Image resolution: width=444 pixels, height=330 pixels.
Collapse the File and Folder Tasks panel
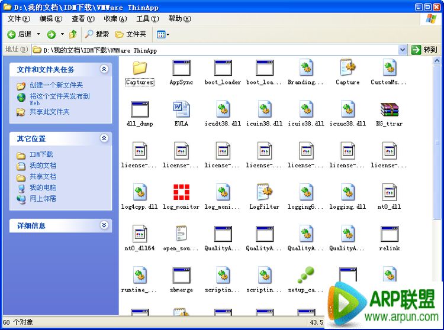104,69
